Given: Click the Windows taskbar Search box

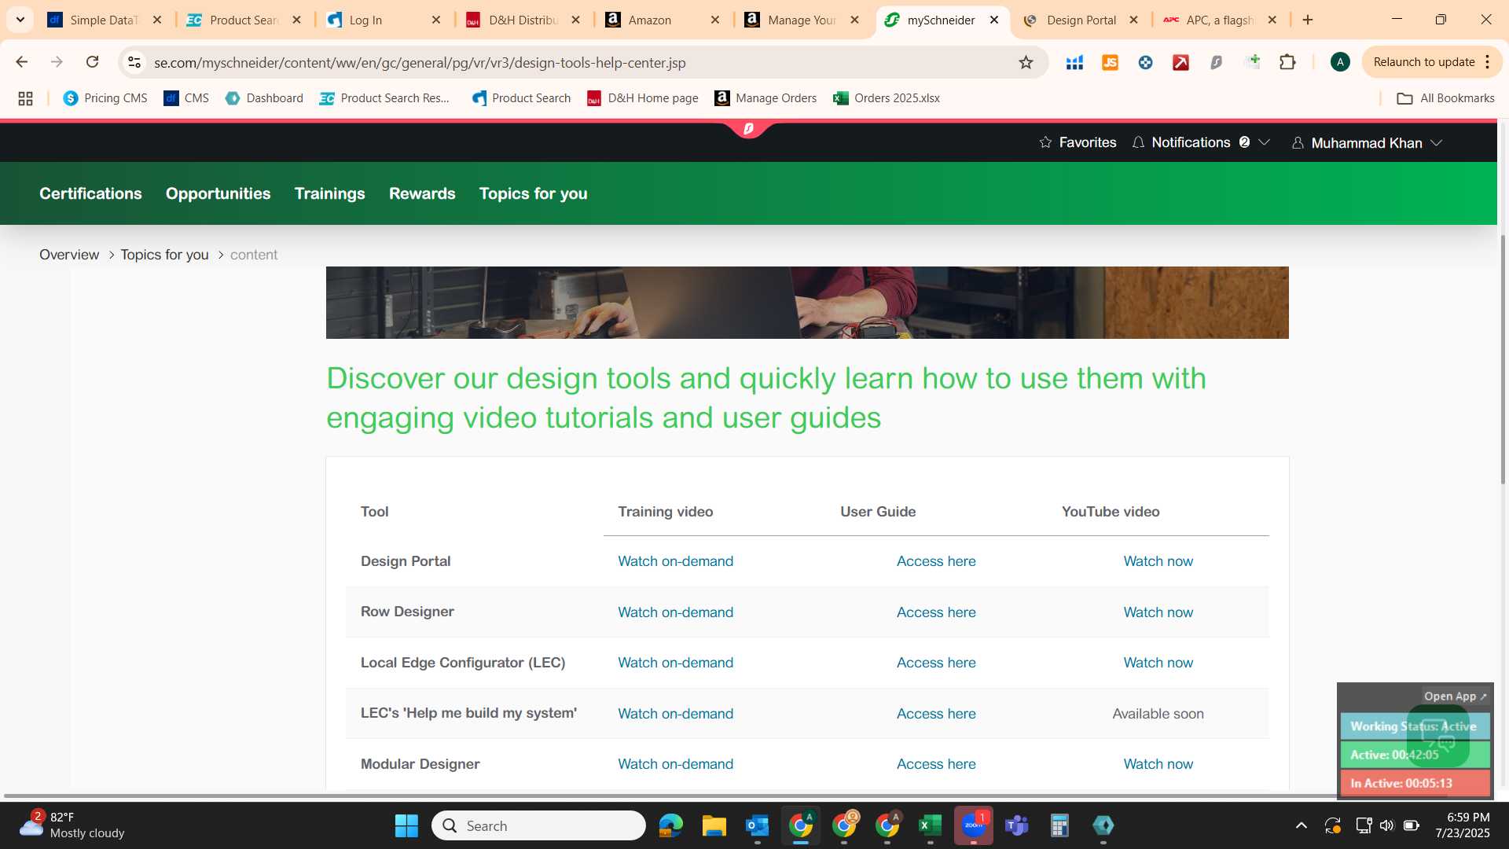Looking at the screenshot, I should point(538,825).
